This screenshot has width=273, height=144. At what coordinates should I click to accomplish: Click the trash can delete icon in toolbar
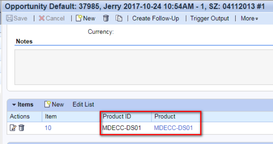(x=106, y=18)
